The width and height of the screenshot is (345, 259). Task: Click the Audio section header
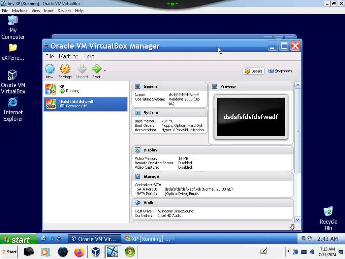(x=213, y=203)
